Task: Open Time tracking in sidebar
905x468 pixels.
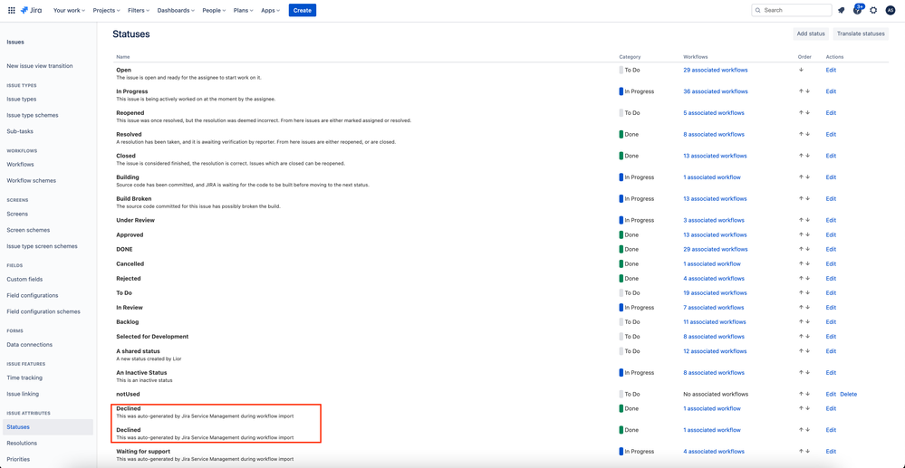Action: pyautogui.click(x=24, y=378)
